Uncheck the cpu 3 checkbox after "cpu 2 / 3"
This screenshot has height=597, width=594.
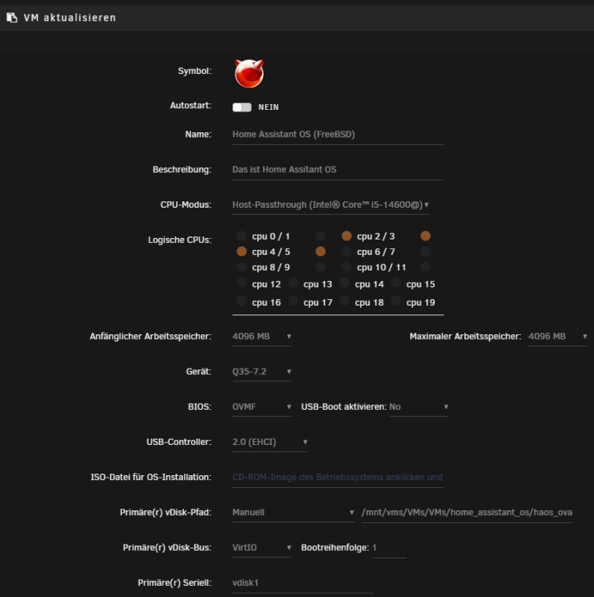pyautogui.click(x=426, y=236)
